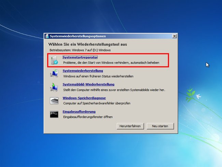The height and width of the screenshot is (167, 222).
Task: Click the dialog title bar icon
Action: (x=47, y=36)
